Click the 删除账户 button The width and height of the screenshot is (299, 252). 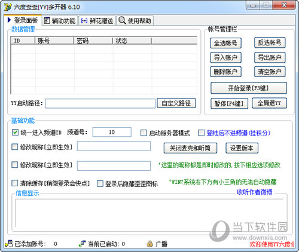click(225, 72)
